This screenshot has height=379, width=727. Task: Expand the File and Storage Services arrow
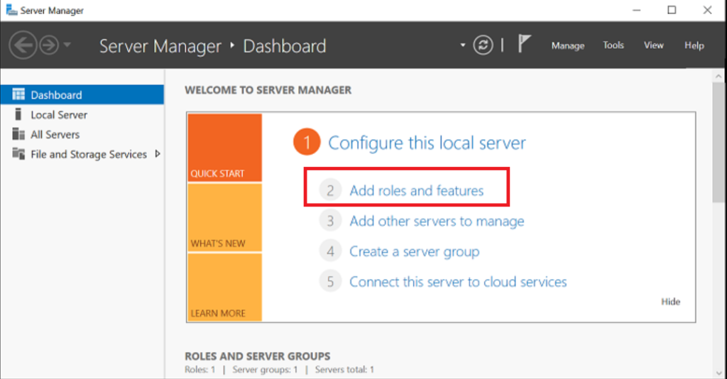pos(158,154)
